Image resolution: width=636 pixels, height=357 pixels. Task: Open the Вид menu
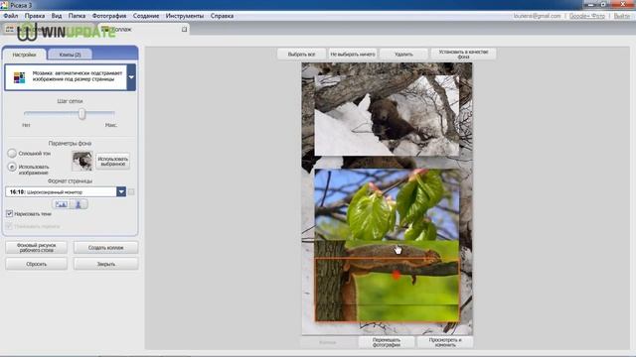[57, 16]
